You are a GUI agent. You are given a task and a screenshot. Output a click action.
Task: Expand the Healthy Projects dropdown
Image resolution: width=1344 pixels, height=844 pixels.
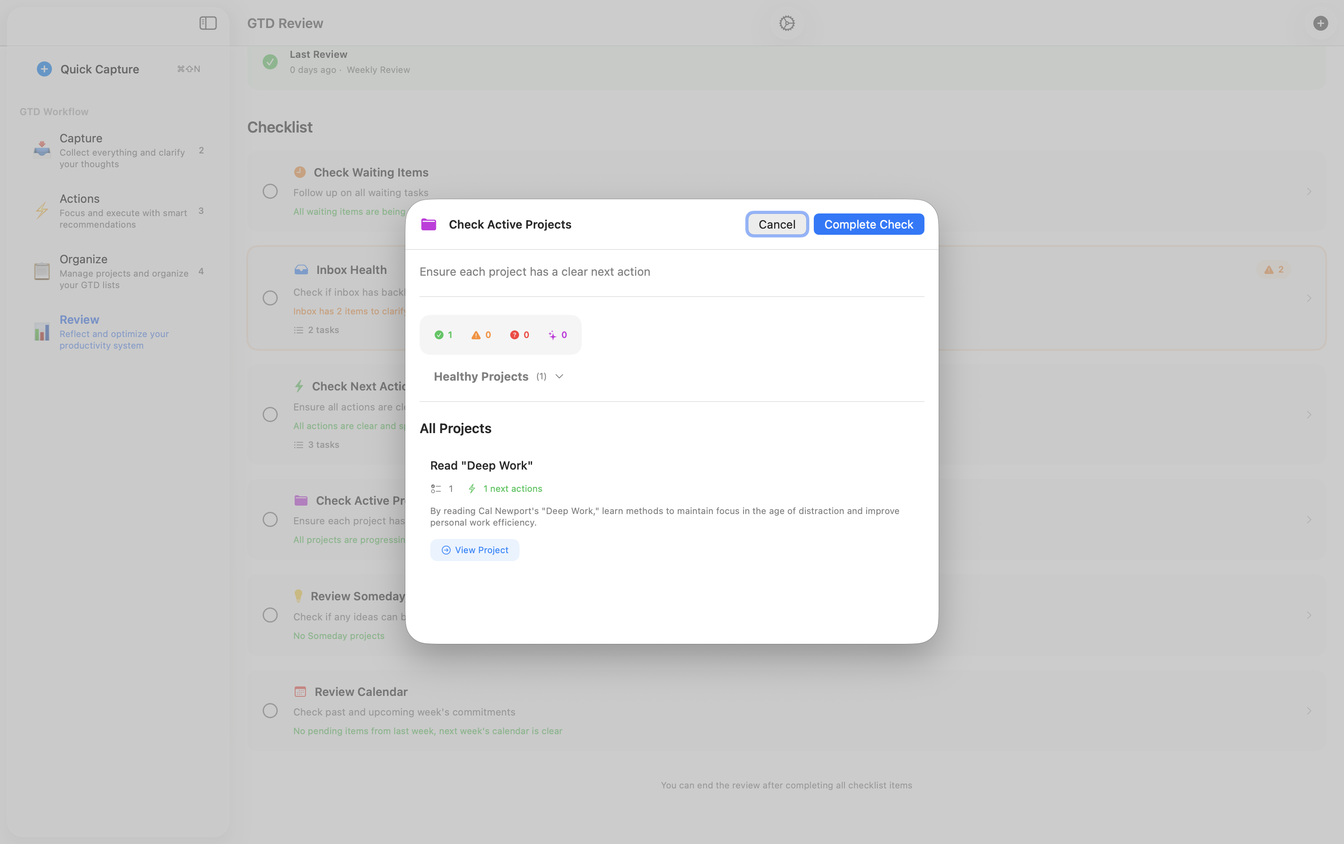[x=559, y=376]
